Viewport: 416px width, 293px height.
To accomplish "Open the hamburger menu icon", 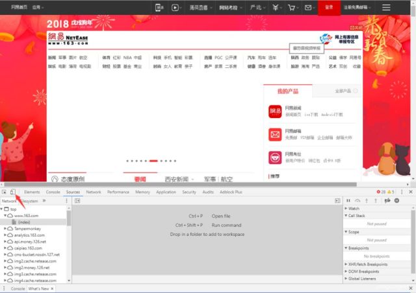I will (386, 7).
